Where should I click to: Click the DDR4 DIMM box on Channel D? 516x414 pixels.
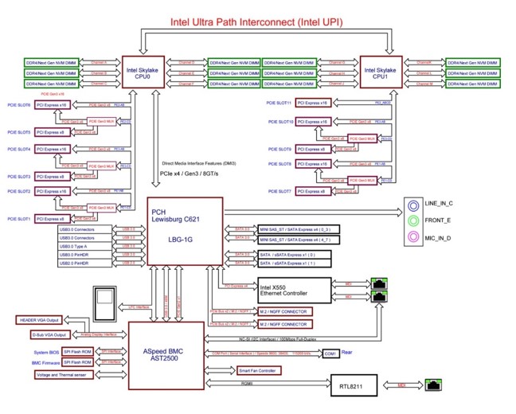pos(234,63)
